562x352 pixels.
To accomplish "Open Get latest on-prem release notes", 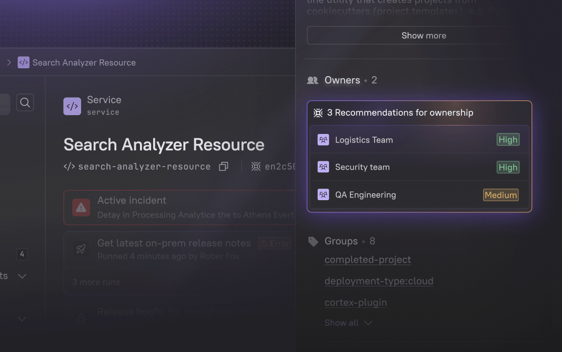I will click(x=174, y=243).
